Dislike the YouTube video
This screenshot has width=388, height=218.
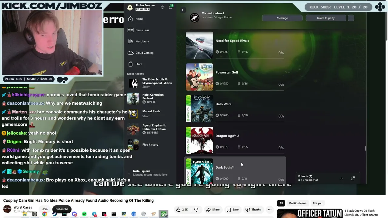coord(196,210)
